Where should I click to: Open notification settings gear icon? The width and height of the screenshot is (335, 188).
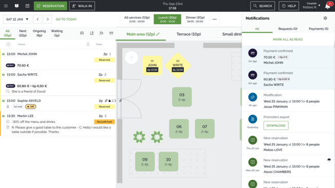coord(325,18)
